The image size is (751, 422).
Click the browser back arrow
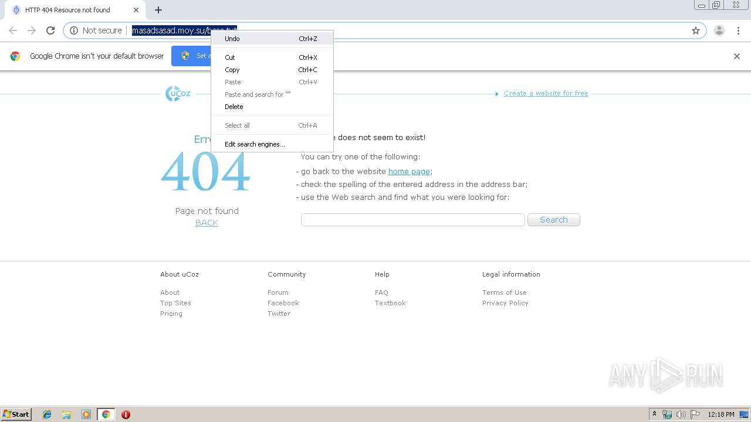point(13,30)
